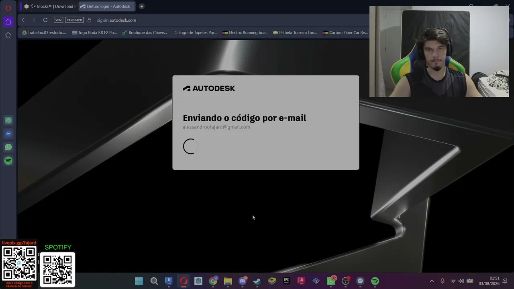Screen dimensions: 514x289
Task: Open Windows Search from taskbar
Action: pyautogui.click(x=154, y=281)
